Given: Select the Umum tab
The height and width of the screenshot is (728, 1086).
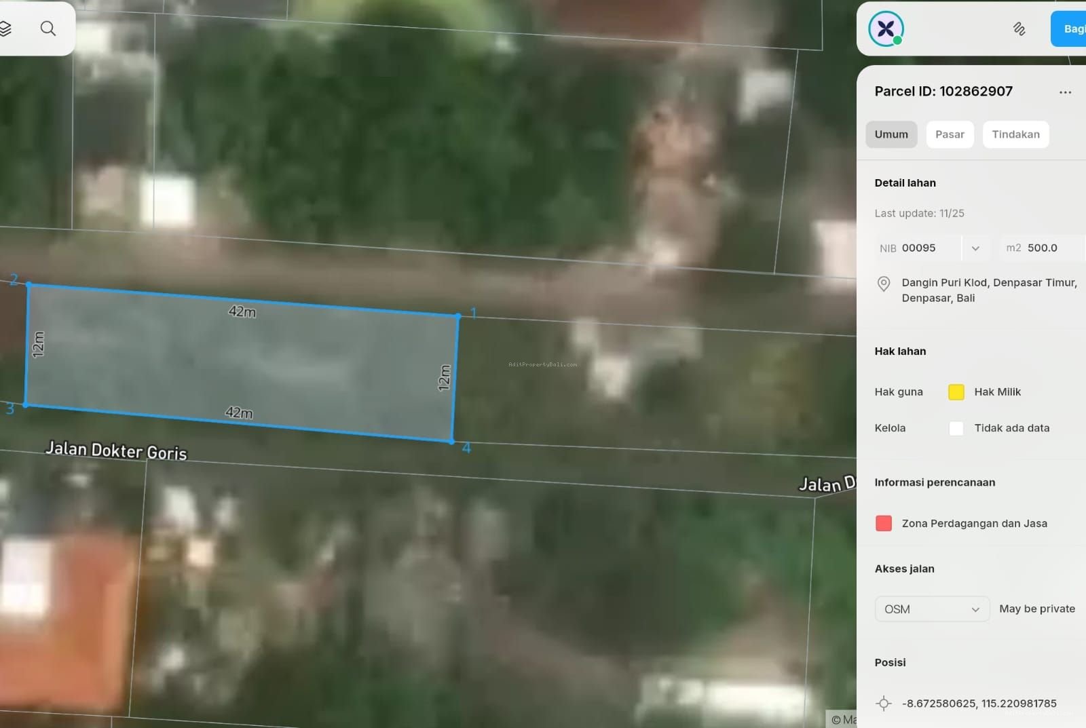Looking at the screenshot, I should [891, 134].
